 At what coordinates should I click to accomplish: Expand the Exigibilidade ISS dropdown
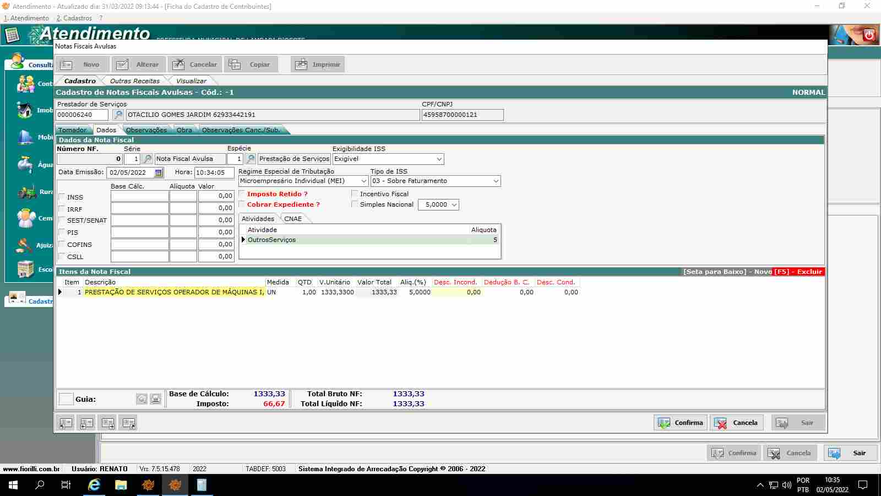click(439, 159)
